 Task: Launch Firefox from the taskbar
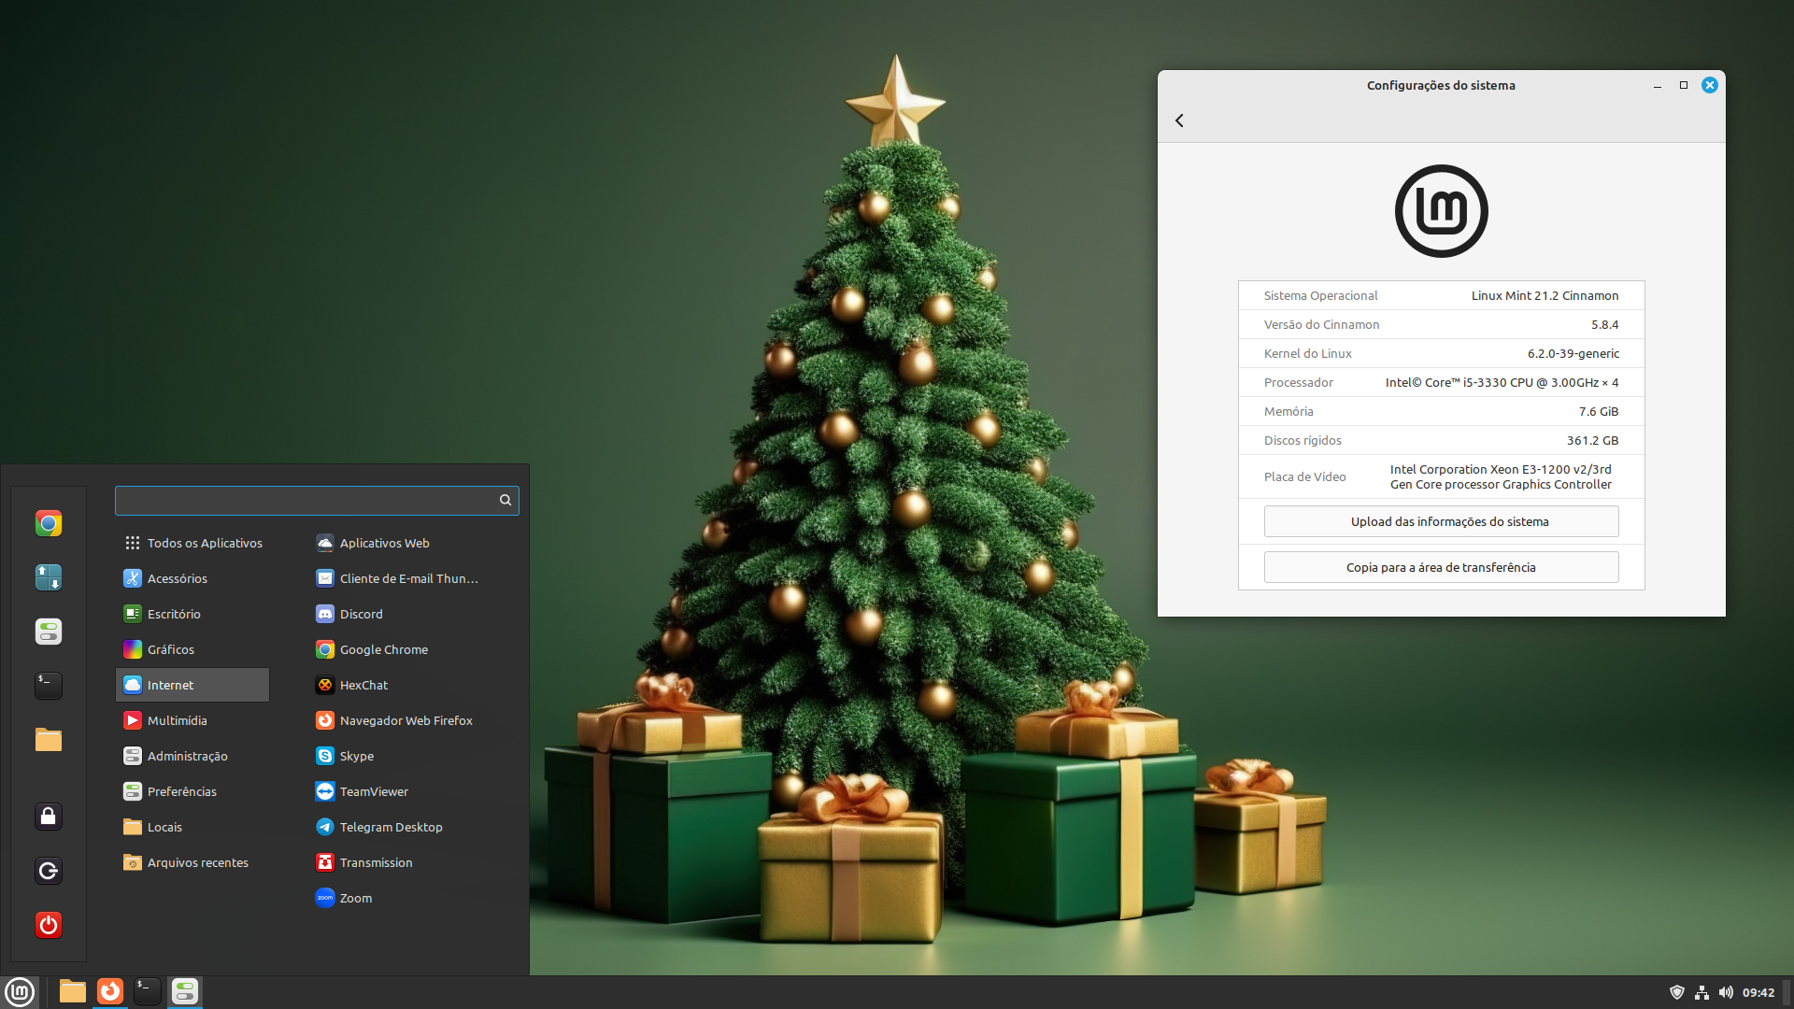click(110, 991)
